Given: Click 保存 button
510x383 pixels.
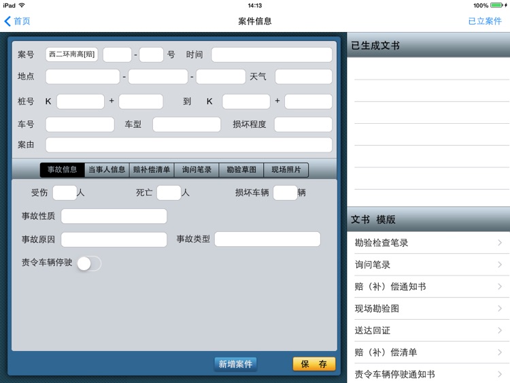Looking at the screenshot, I should (314, 364).
